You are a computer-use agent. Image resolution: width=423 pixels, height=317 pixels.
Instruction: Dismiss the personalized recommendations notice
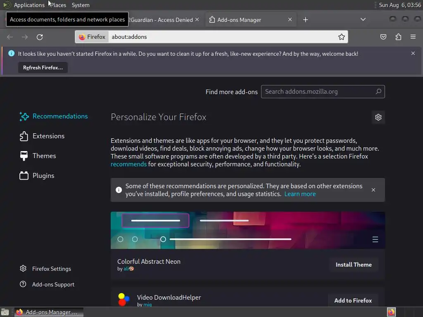373,190
